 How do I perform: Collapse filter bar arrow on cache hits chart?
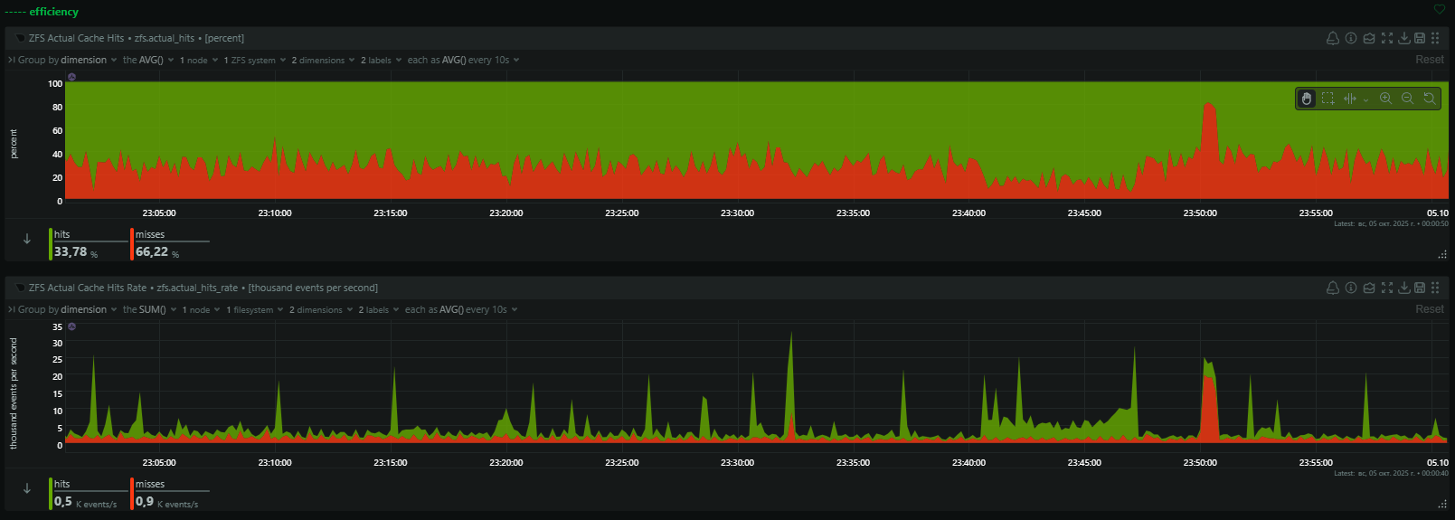point(11,60)
